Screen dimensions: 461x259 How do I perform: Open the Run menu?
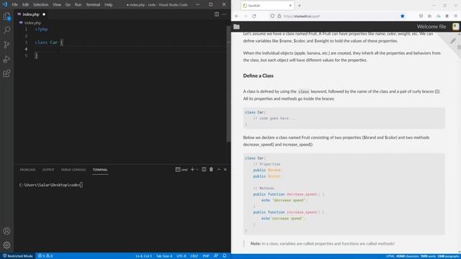point(78,5)
